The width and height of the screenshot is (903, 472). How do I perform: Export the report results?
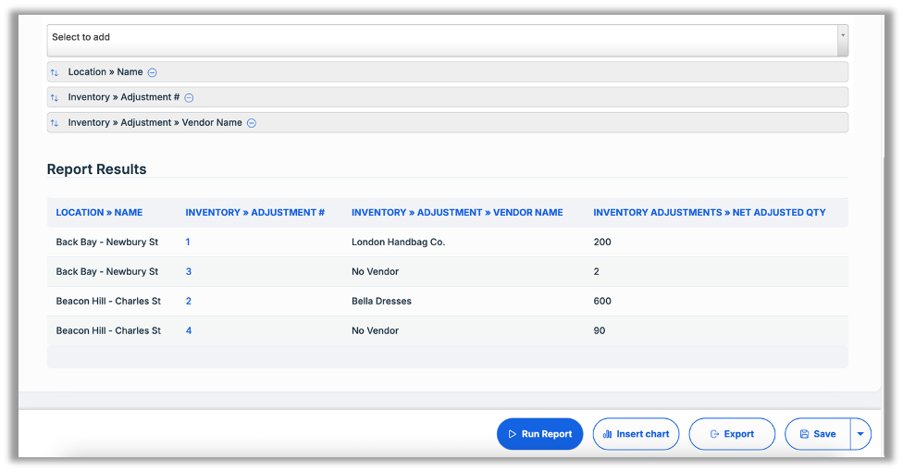731,434
